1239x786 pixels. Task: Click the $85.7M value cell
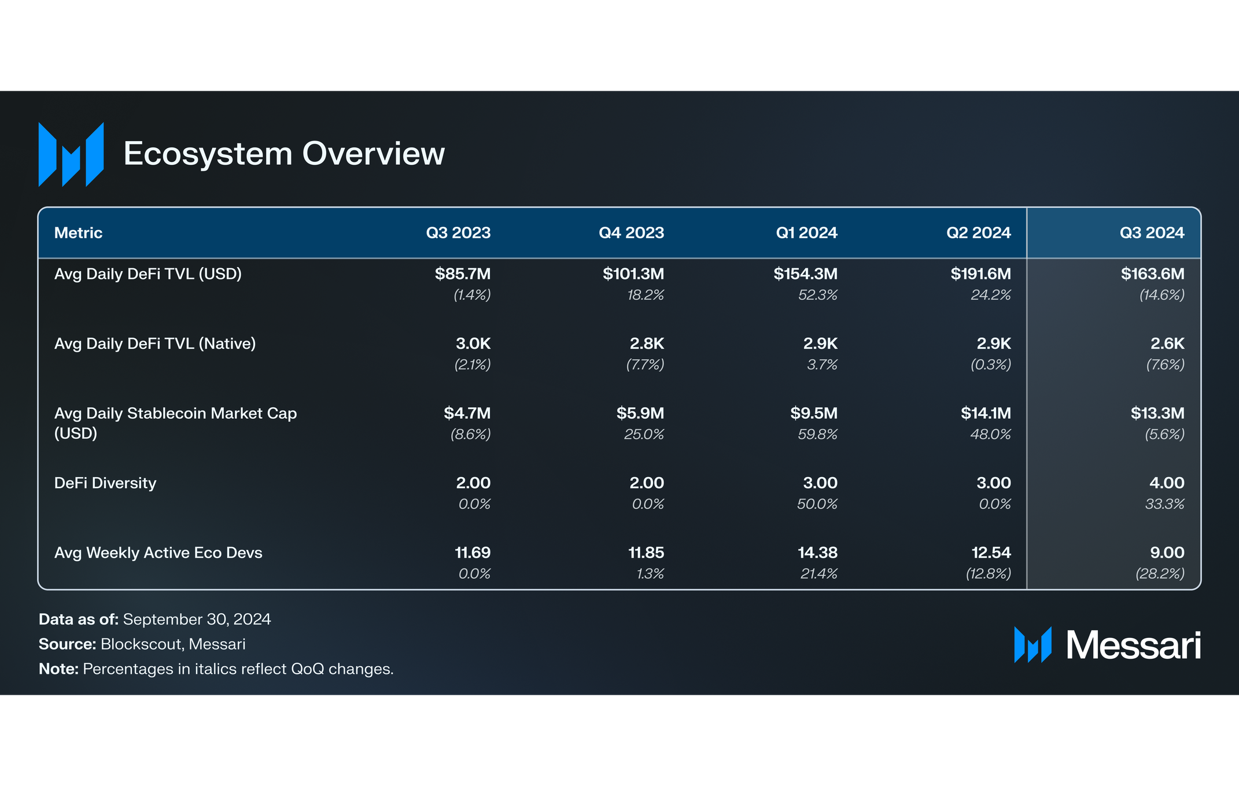[x=463, y=274]
